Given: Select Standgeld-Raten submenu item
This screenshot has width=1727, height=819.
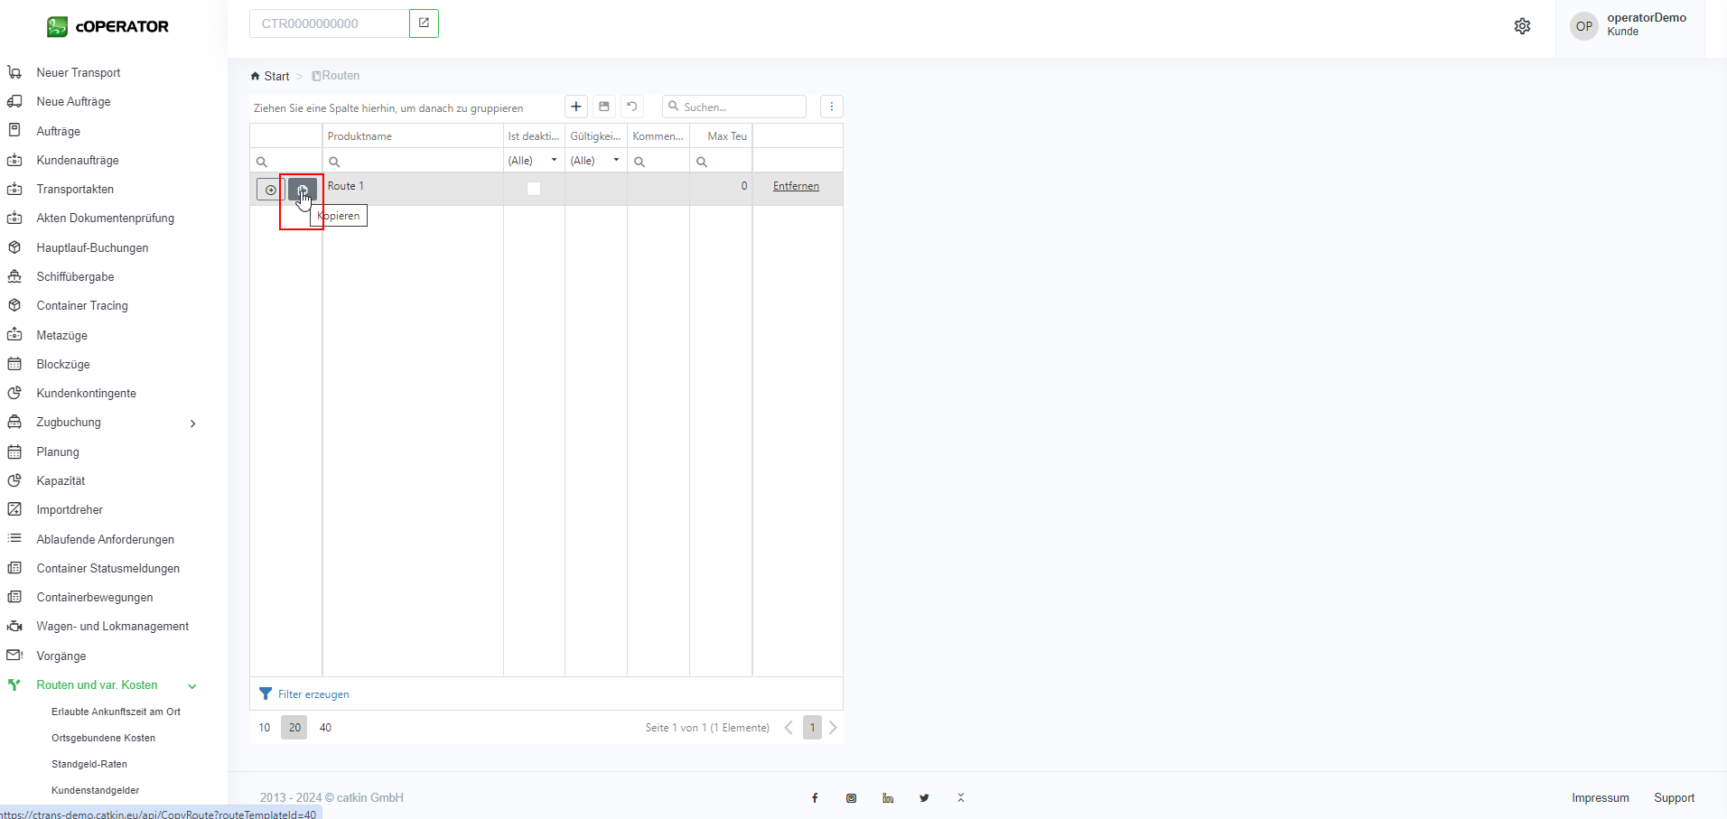Looking at the screenshot, I should [89, 764].
